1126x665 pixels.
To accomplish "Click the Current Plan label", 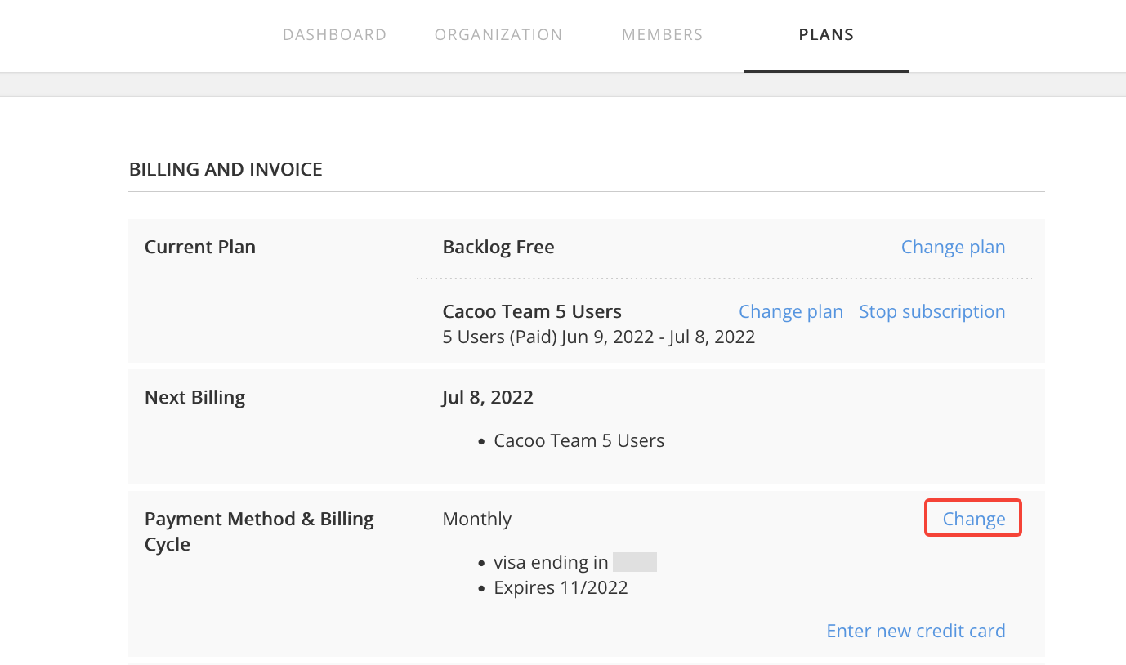I will point(200,247).
